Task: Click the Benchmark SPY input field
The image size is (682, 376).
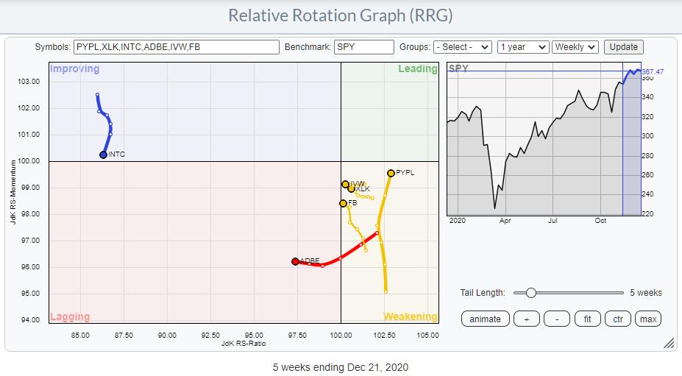Action: (x=363, y=47)
